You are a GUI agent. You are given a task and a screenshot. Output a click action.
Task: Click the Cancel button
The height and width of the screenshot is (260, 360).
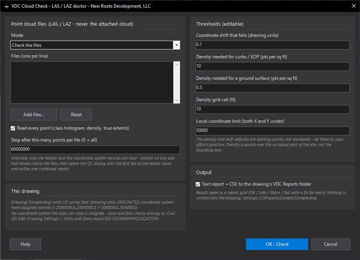330,244
